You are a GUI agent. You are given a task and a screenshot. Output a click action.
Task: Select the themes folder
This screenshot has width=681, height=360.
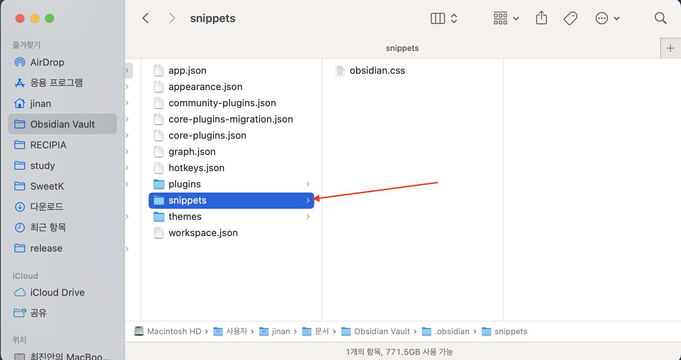(231, 217)
